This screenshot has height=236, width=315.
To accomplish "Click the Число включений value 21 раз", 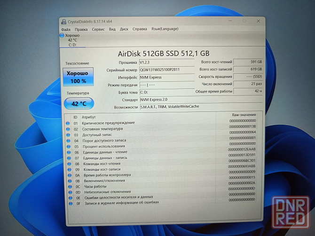I will 248,84.
